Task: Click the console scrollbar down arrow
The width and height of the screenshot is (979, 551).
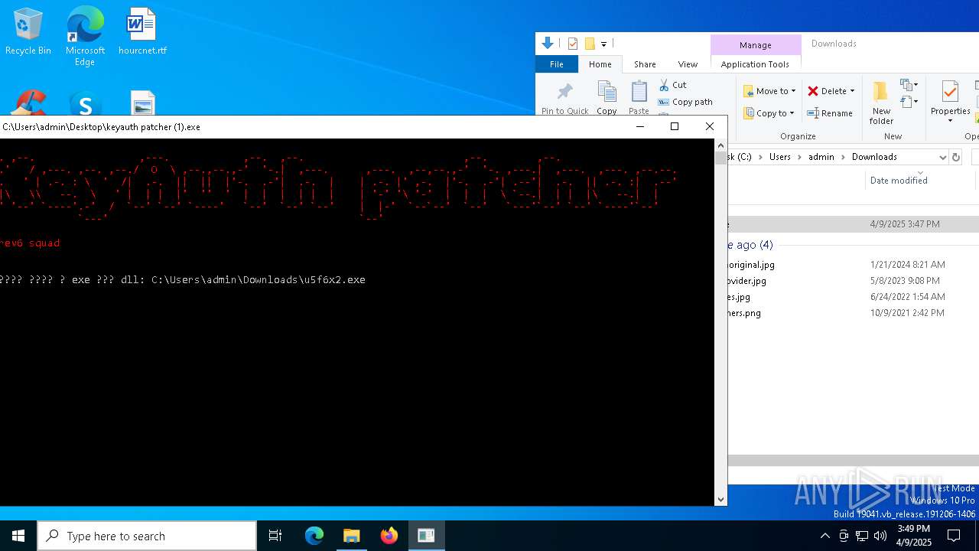Action: click(720, 499)
